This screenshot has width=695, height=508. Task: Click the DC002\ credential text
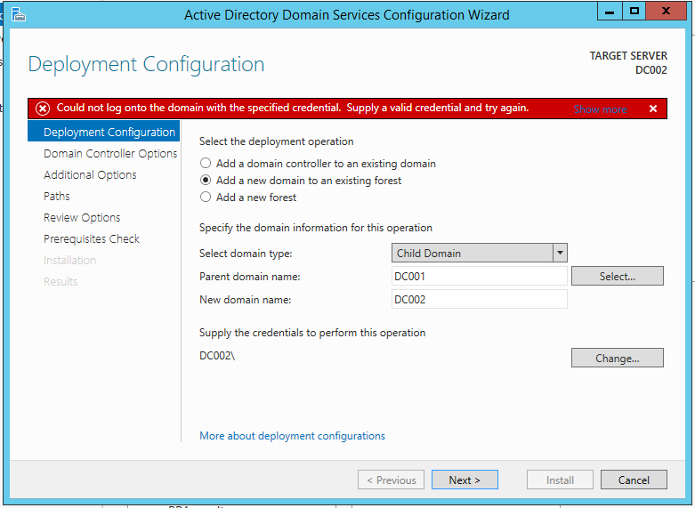point(217,356)
